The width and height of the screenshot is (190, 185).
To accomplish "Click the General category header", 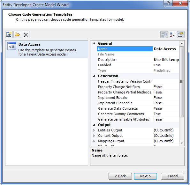I will [134, 43].
